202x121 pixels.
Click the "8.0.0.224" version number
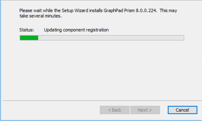pyautogui.click(x=146, y=11)
